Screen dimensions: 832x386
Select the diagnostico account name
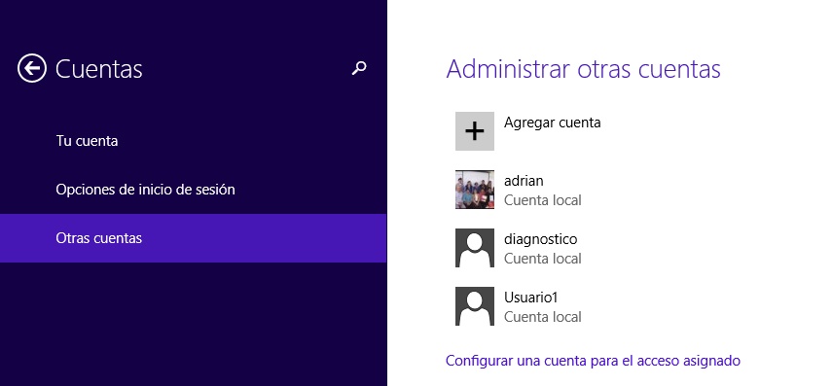point(541,239)
